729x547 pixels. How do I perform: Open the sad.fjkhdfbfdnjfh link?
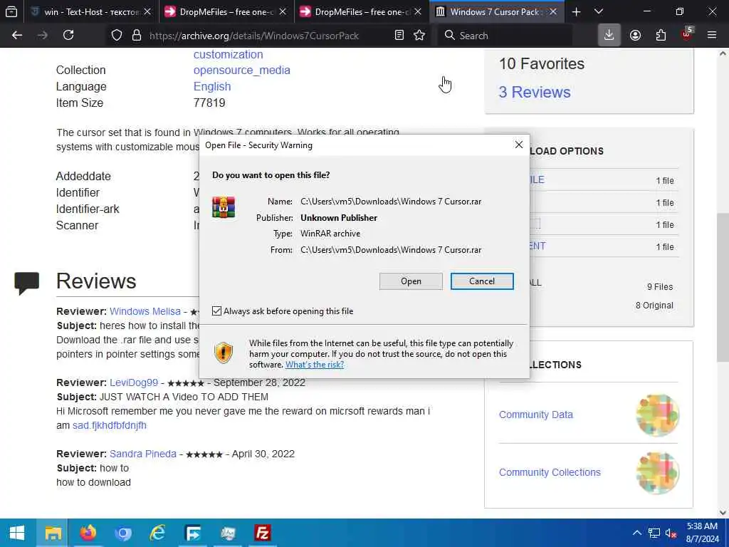point(110,425)
